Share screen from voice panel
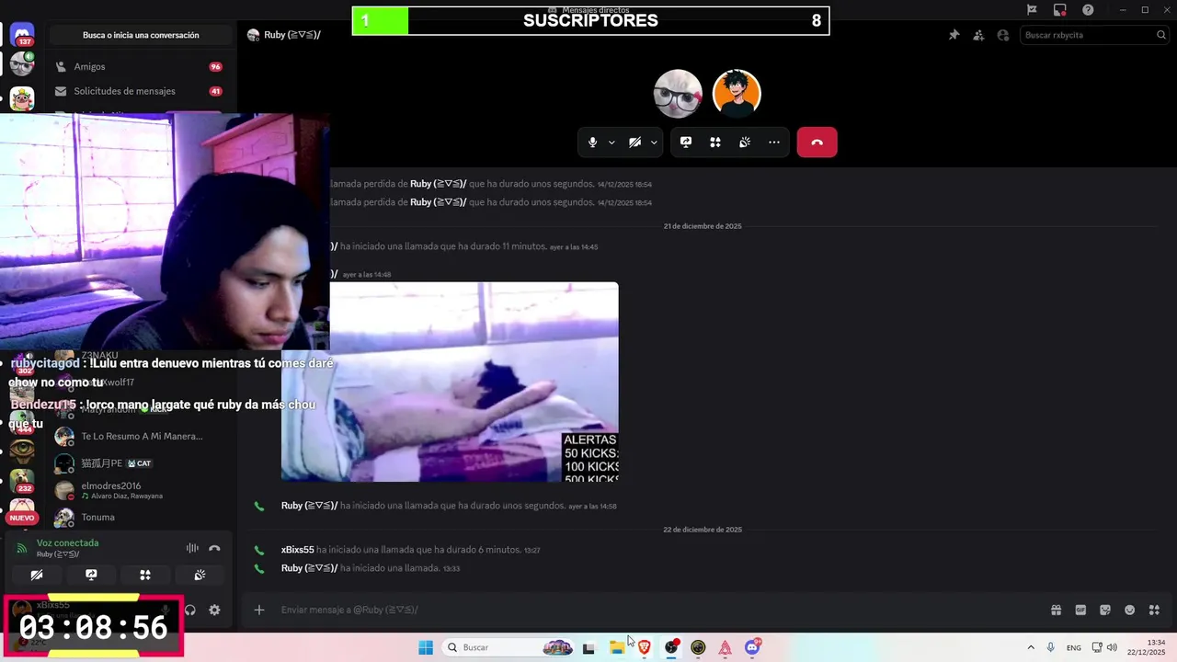Image resolution: width=1177 pixels, height=662 pixels. 91,575
